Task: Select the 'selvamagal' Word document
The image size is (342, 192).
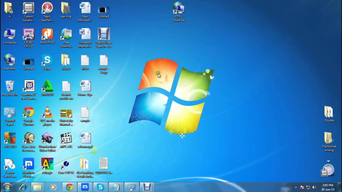Action: pyautogui.click(x=85, y=140)
